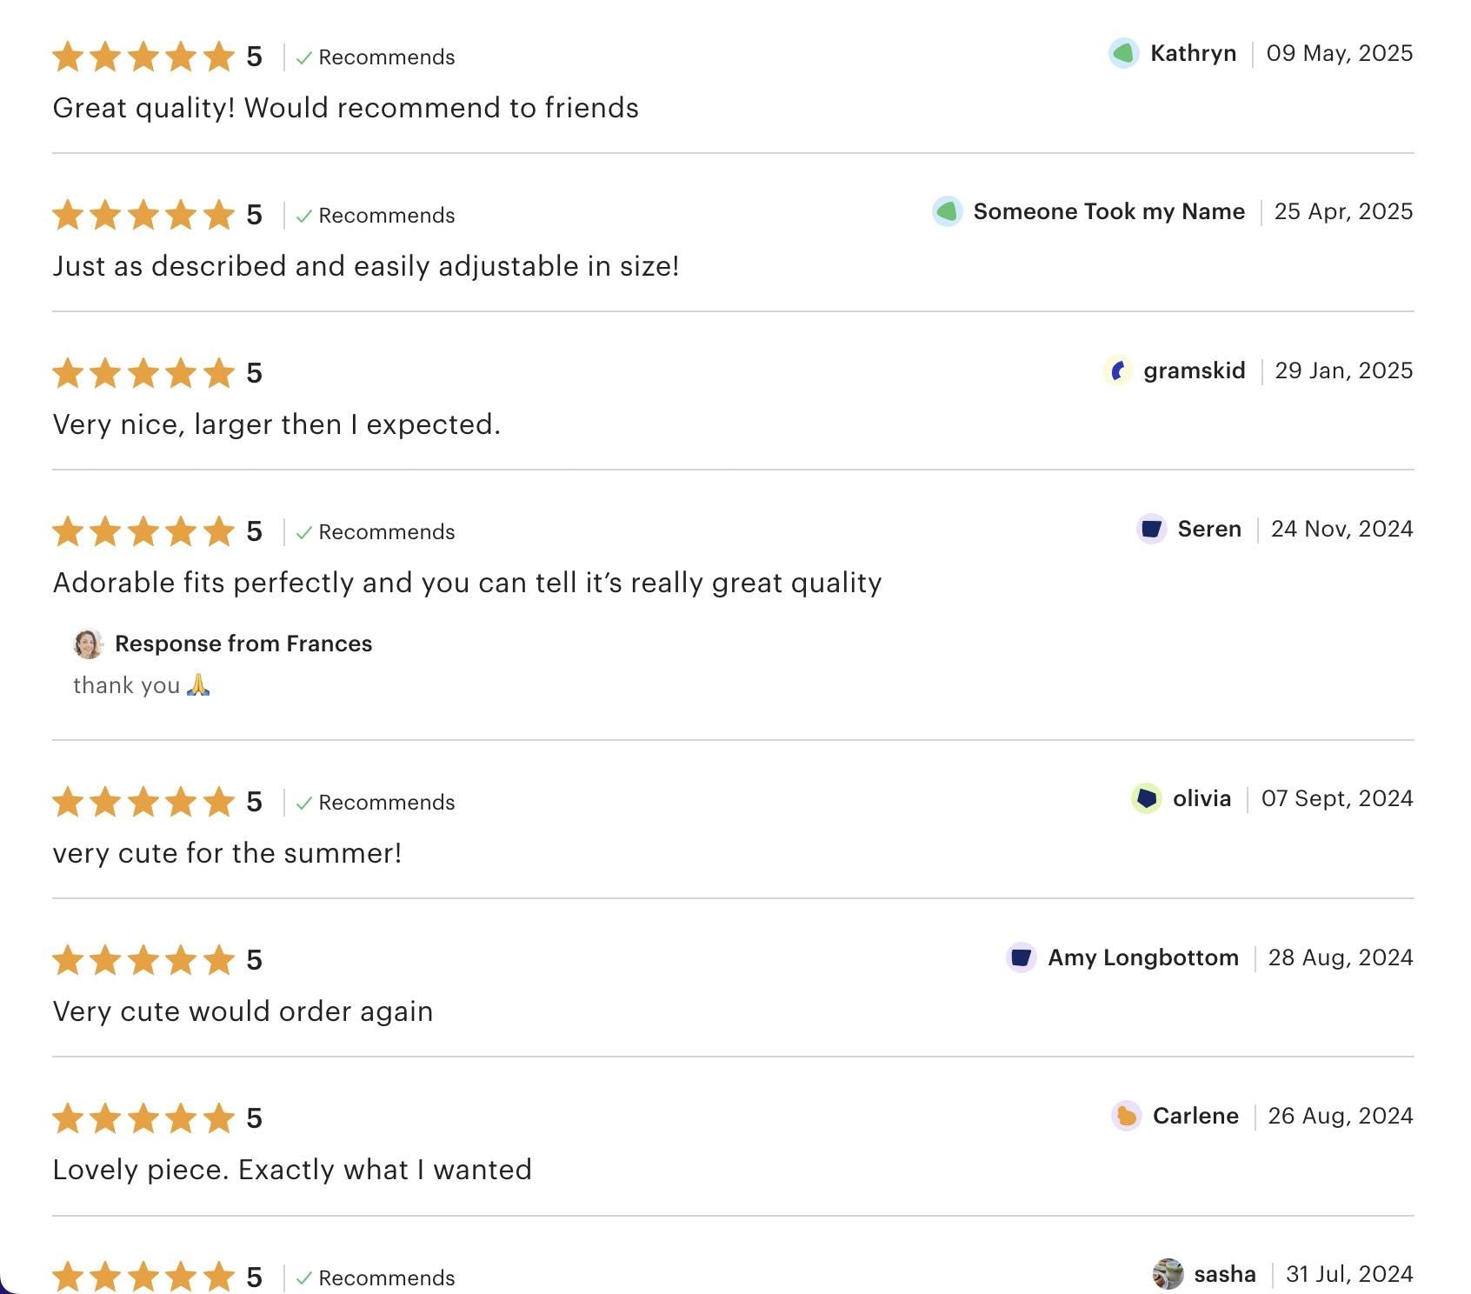Screen dimensions: 1471x1294
Task: Click the 09 May, 2025 review date
Action: (1339, 53)
